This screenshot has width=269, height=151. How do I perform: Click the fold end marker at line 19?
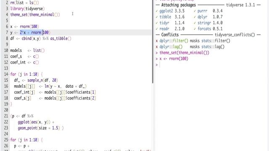[x=9, y=104]
